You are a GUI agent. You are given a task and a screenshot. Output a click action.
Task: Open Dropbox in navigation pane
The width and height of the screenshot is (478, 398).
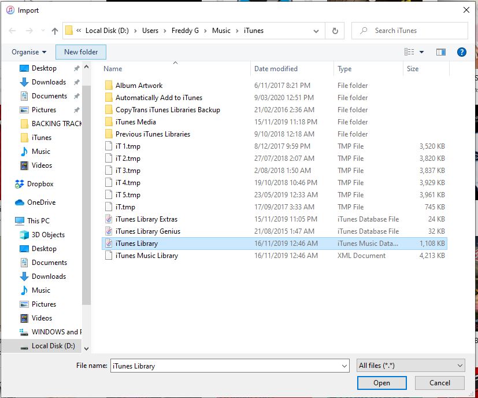(x=40, y=184)
